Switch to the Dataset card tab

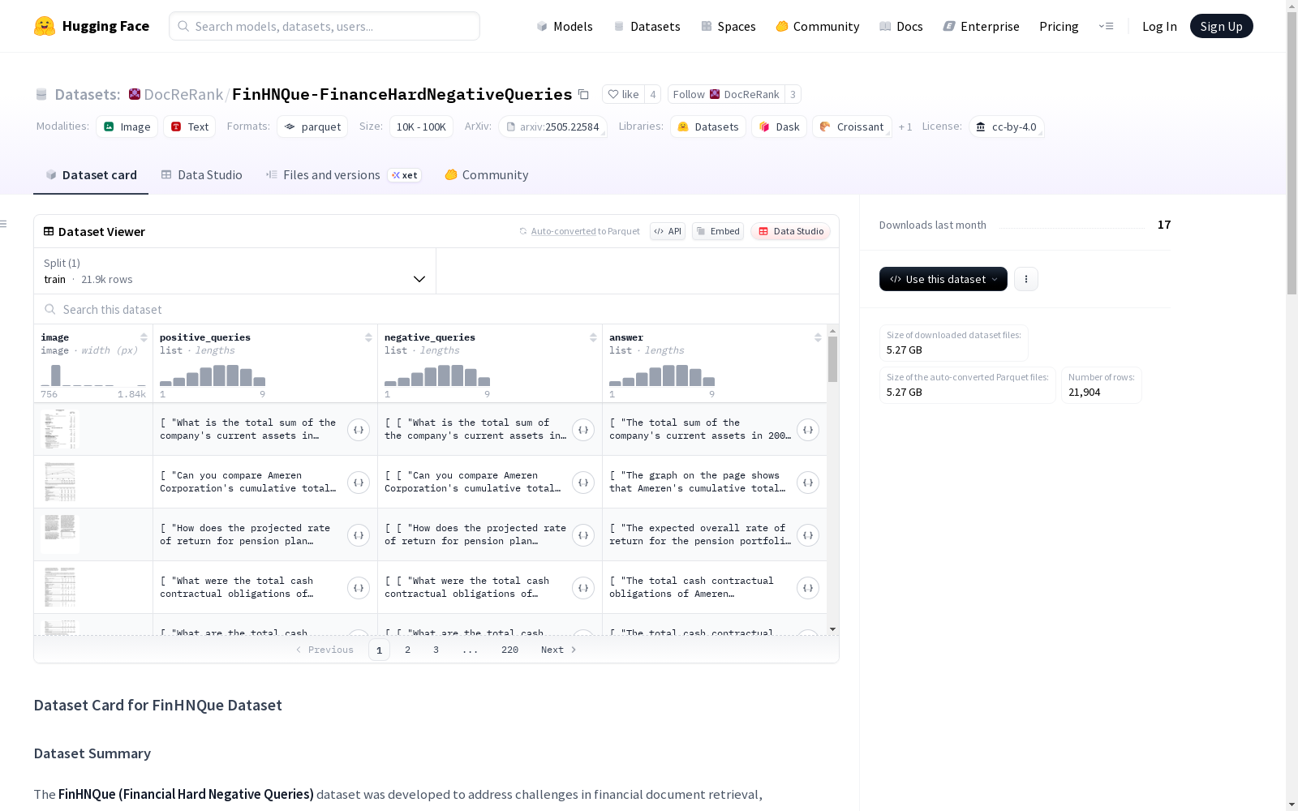coord(91,175)
